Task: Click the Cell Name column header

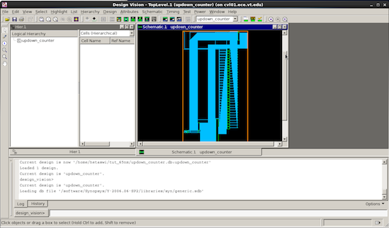Action: point(95,41)
